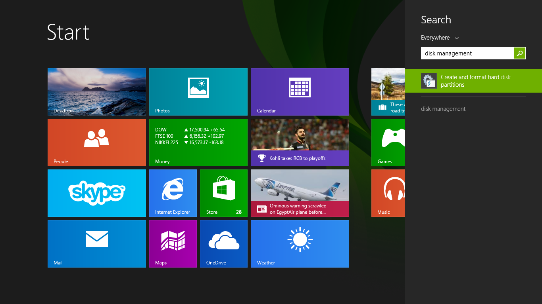Open the Kohli takes RCB to playoffs news tile

coord(300,142)
